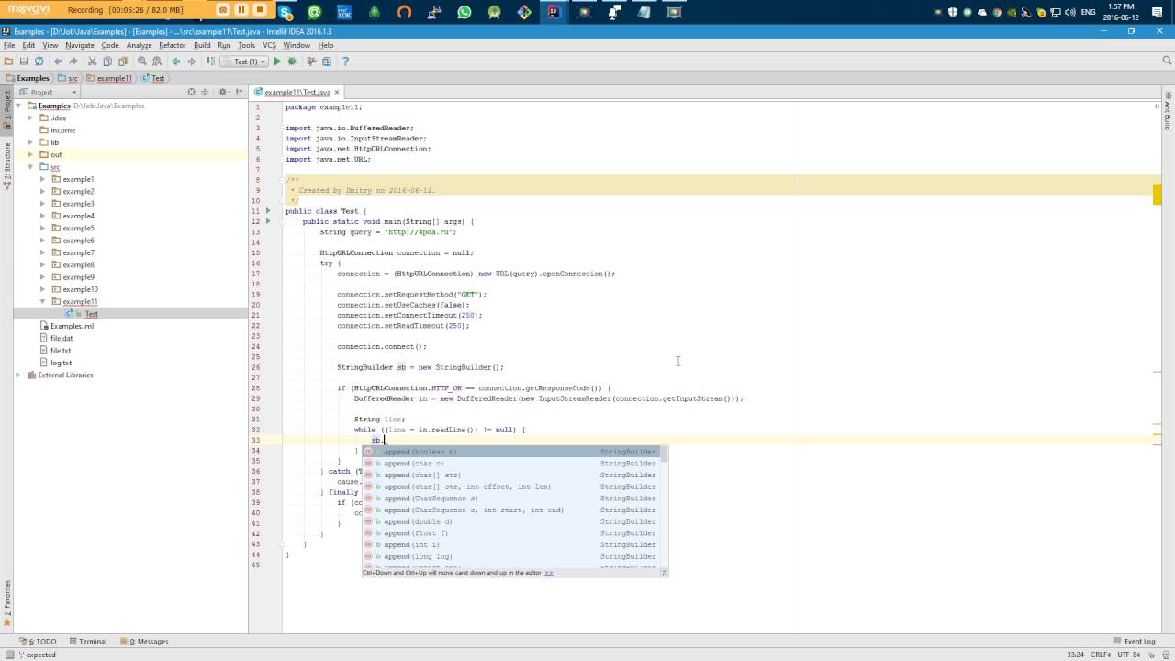The image size is (1175, 661).
Task: Run Test with the green play icon
Action: [276, 62]
